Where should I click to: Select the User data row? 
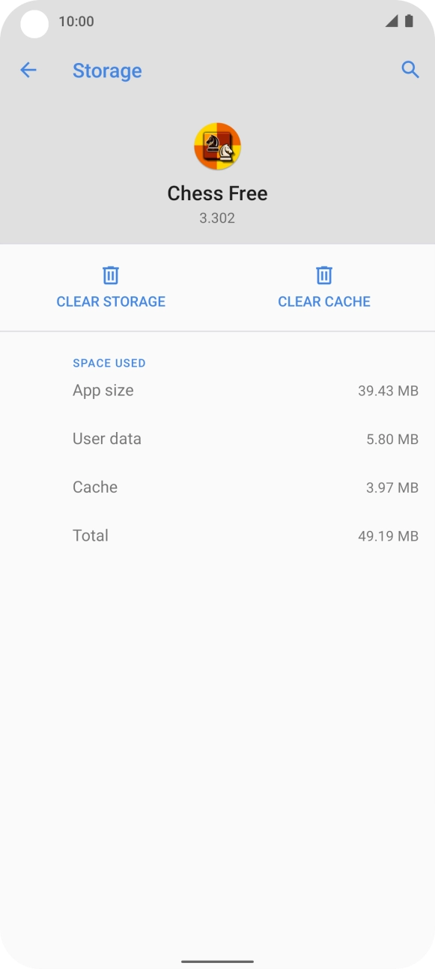(217, 438)
